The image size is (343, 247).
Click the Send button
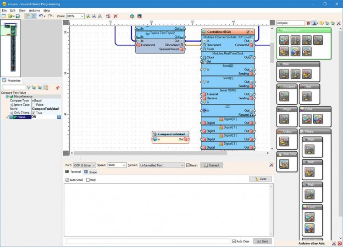point(262,241)
